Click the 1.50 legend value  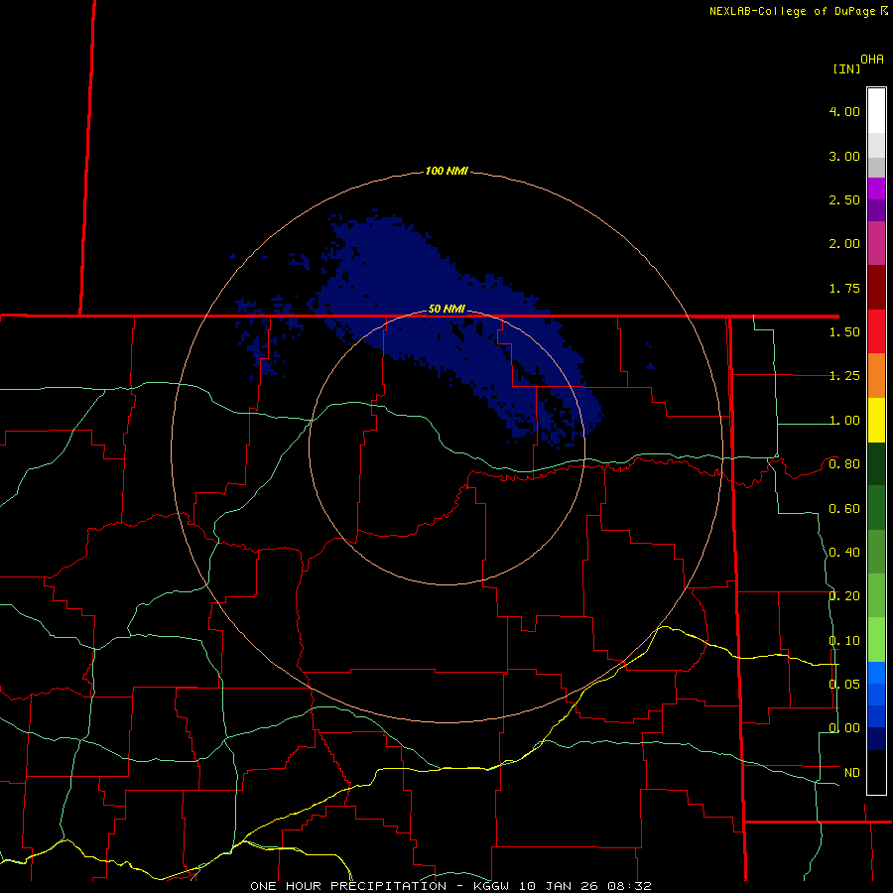click(844, 332)
